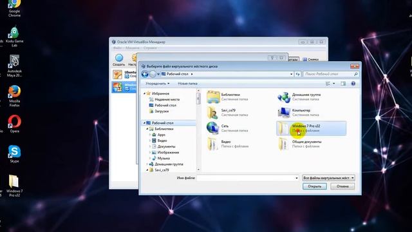Open the Упорядочить dropdown menu
The width and height of the screenshot is (412, 232).
157,83
